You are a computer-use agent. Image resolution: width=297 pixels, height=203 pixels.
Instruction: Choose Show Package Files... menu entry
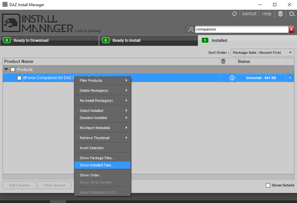pos(102,158)
